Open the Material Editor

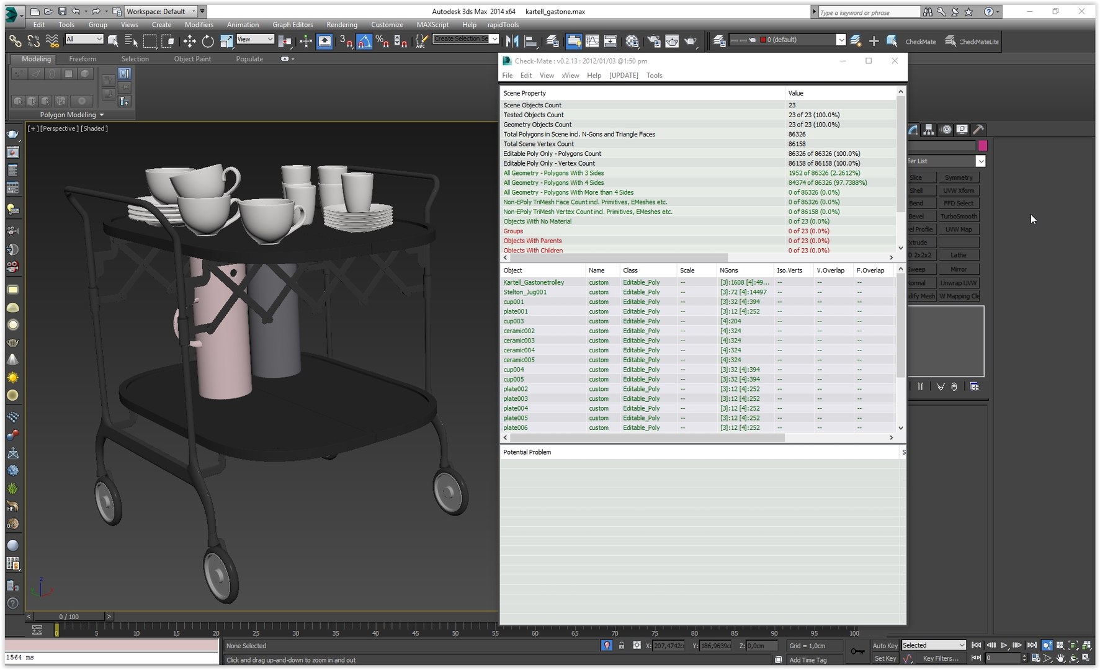click(x=632, y=41)
